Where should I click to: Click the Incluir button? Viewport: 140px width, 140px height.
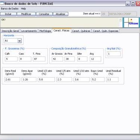(8, 14)
